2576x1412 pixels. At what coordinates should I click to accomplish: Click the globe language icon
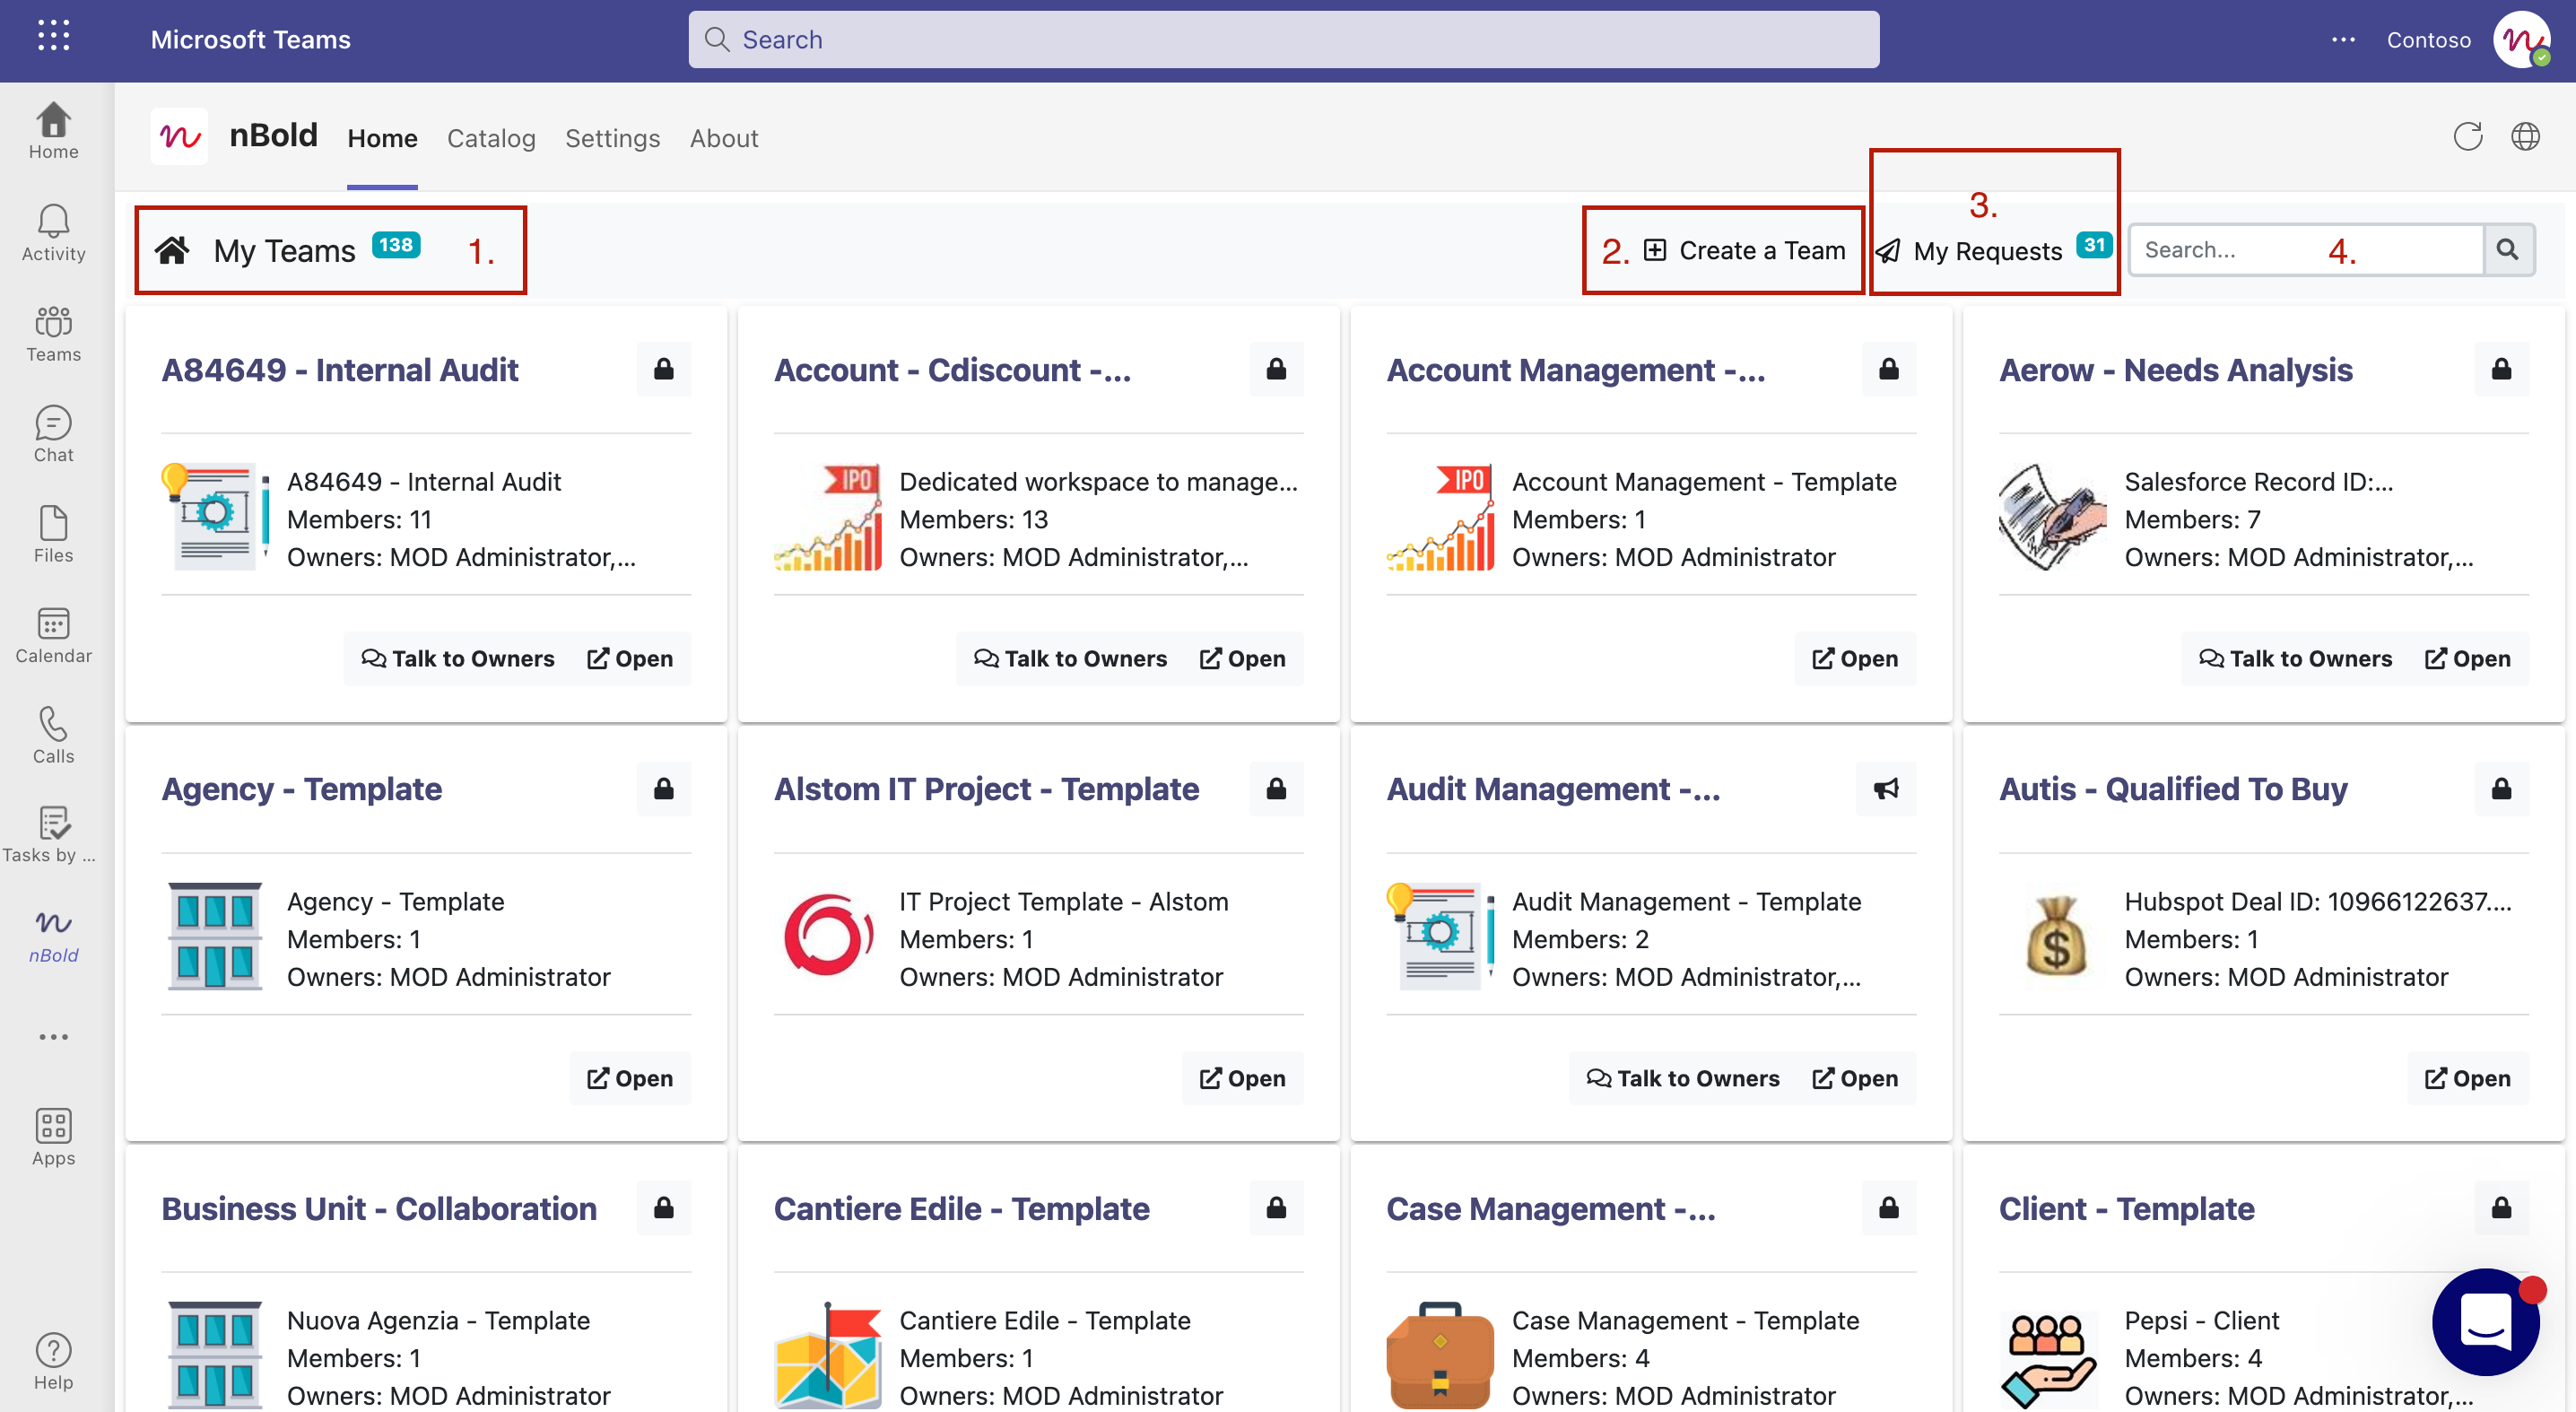pyautogui.click(x=2525, y=137)
